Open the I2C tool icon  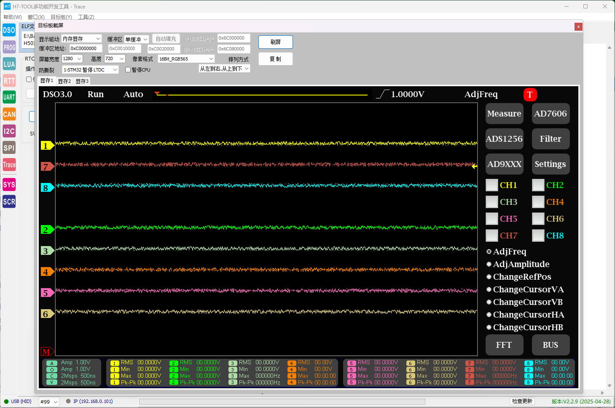[x=9, y=131]
